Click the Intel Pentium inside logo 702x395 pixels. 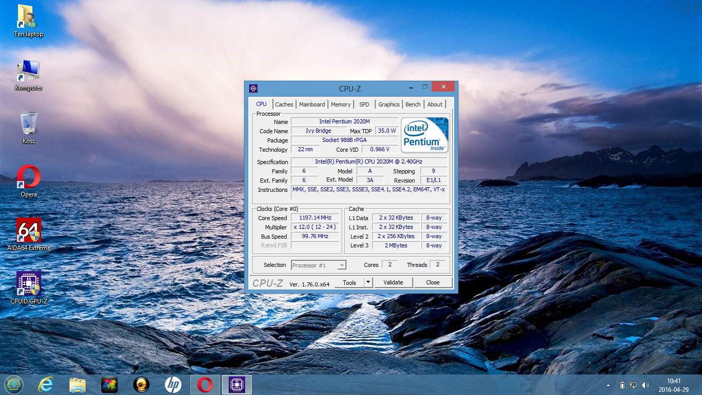[424, 135]
